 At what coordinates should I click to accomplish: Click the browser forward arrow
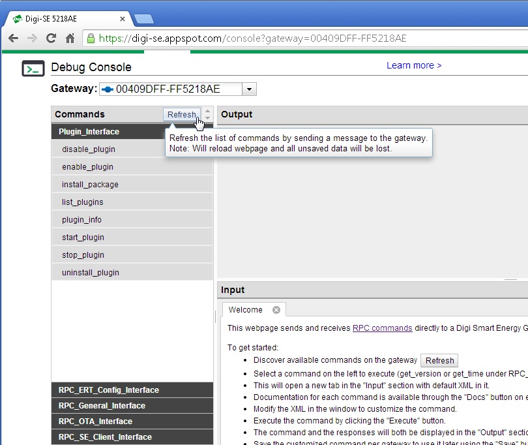coord(32,38)
